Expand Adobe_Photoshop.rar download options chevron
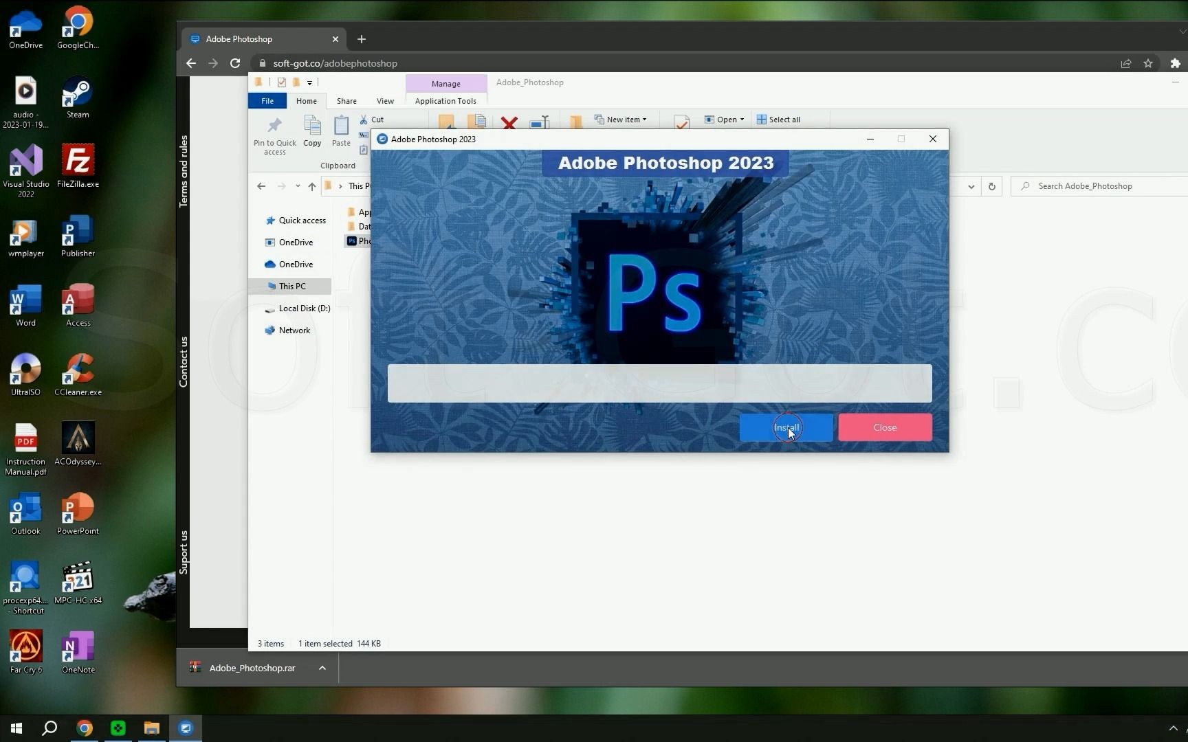Viewport: 1188px width, 742px height. [322, 668]
